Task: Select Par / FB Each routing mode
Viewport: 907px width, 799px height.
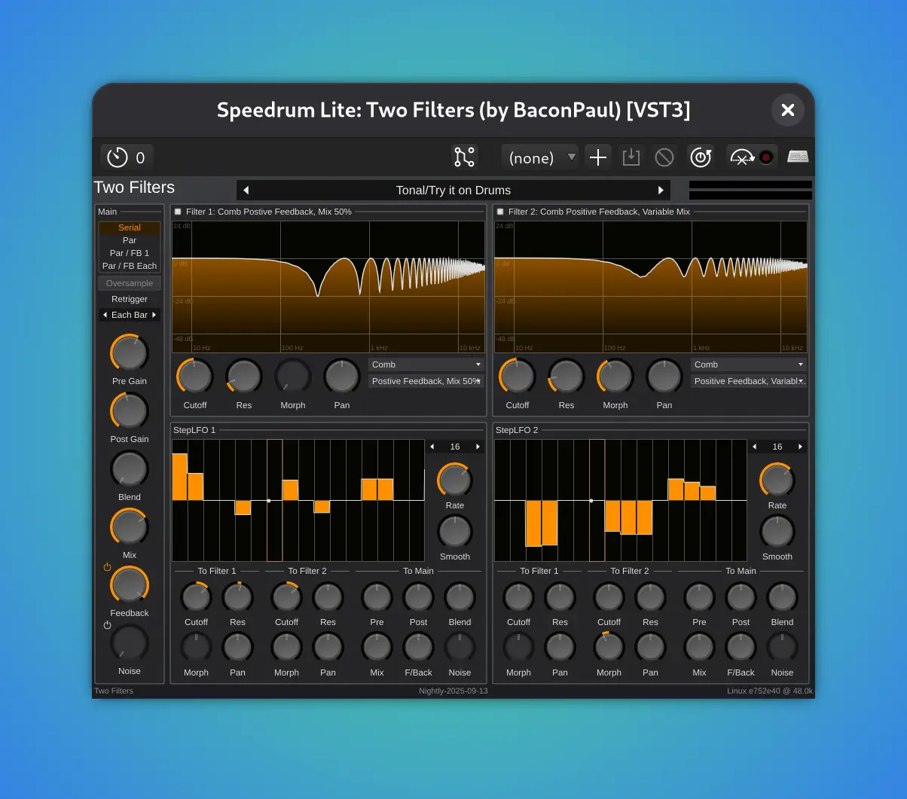Action: (x=130, y=266)
